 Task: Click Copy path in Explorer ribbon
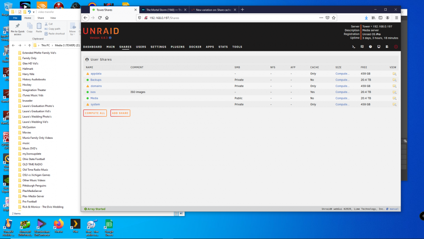pyautogui.click(x=53, y=29)
